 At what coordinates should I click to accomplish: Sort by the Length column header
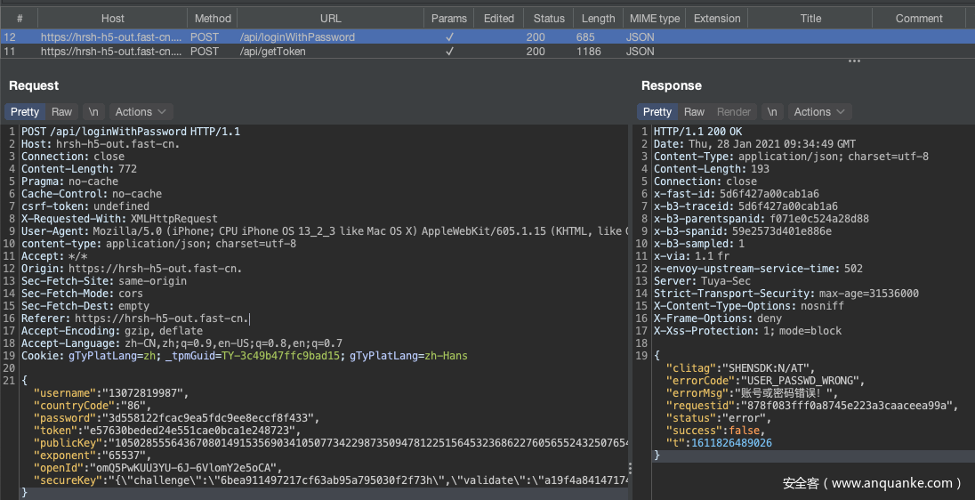(598, 19)
